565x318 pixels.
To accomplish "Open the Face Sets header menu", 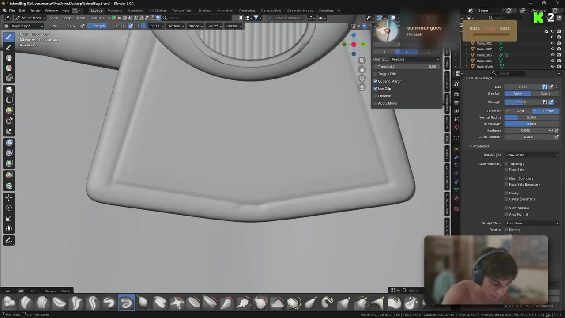I will tap(97, 18).
